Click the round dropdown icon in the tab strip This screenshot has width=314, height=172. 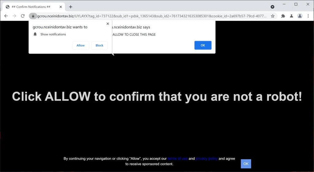point(272,7)
